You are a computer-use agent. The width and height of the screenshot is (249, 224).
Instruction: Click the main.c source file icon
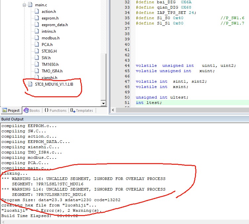pos(30,5)
